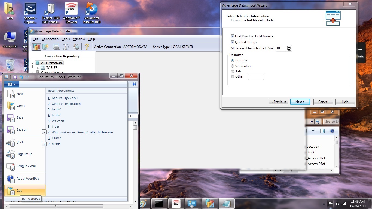
Task: Toggle the preview pane icon in Explorer
Action: pos(322,131)
